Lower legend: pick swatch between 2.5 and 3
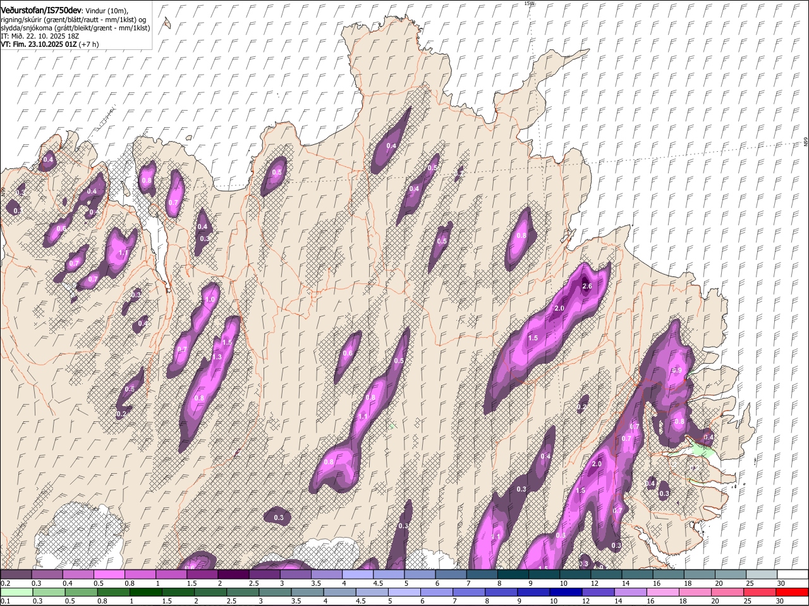The height and width of the screenshot is (606, 809). click(243, 592)
